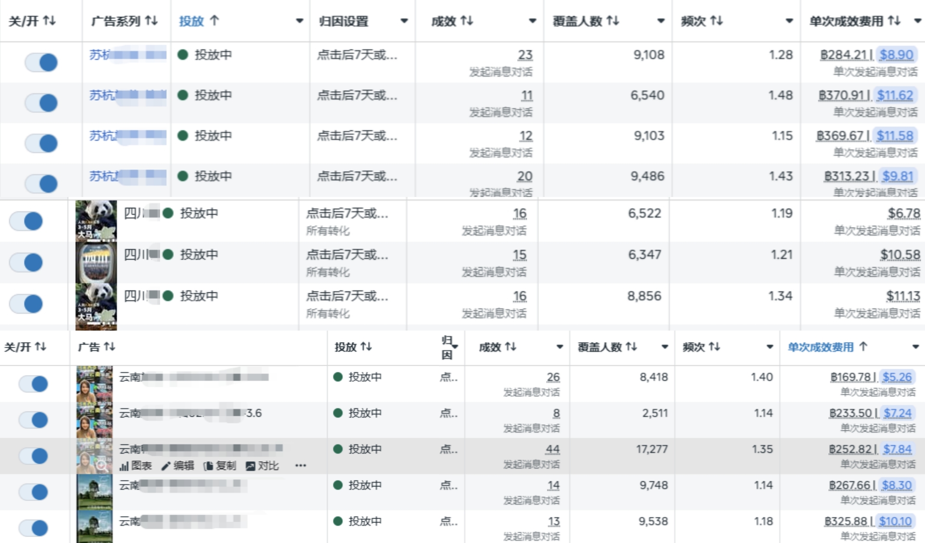Sort by 广告系列 using its sort arrows
Viewport: 925px width, 543px height.
tap(151, 20)
